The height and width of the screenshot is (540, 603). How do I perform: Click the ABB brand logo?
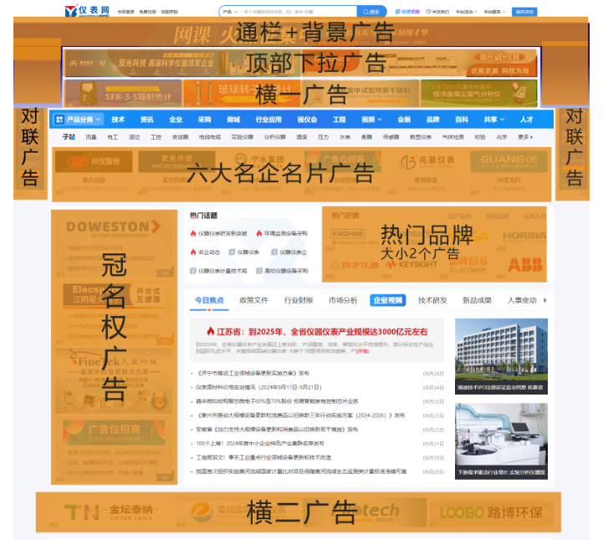(x=524, y=264)
